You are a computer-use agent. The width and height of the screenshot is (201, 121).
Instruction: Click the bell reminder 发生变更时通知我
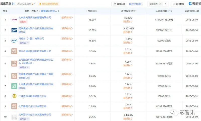(49, 4)
